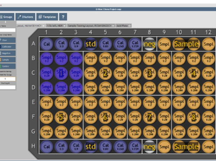Choose the Sample group type
The height and width of the screenshot is (161, 216).
tap(8, 60)
